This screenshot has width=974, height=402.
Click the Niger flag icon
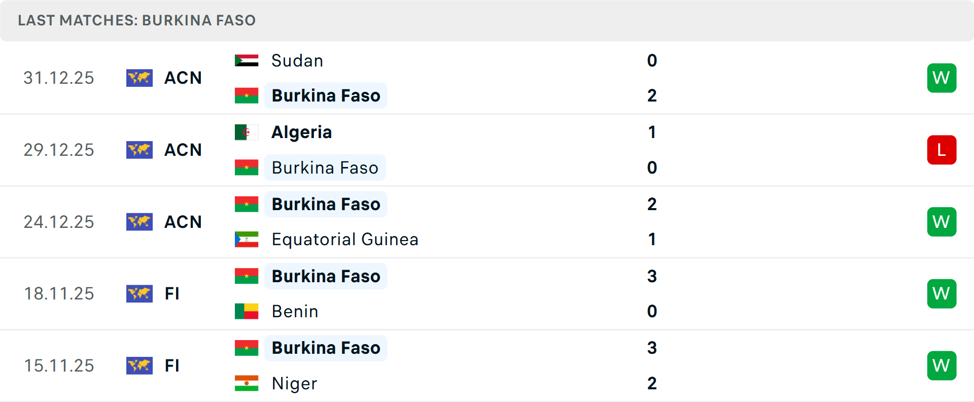point(247,383)
